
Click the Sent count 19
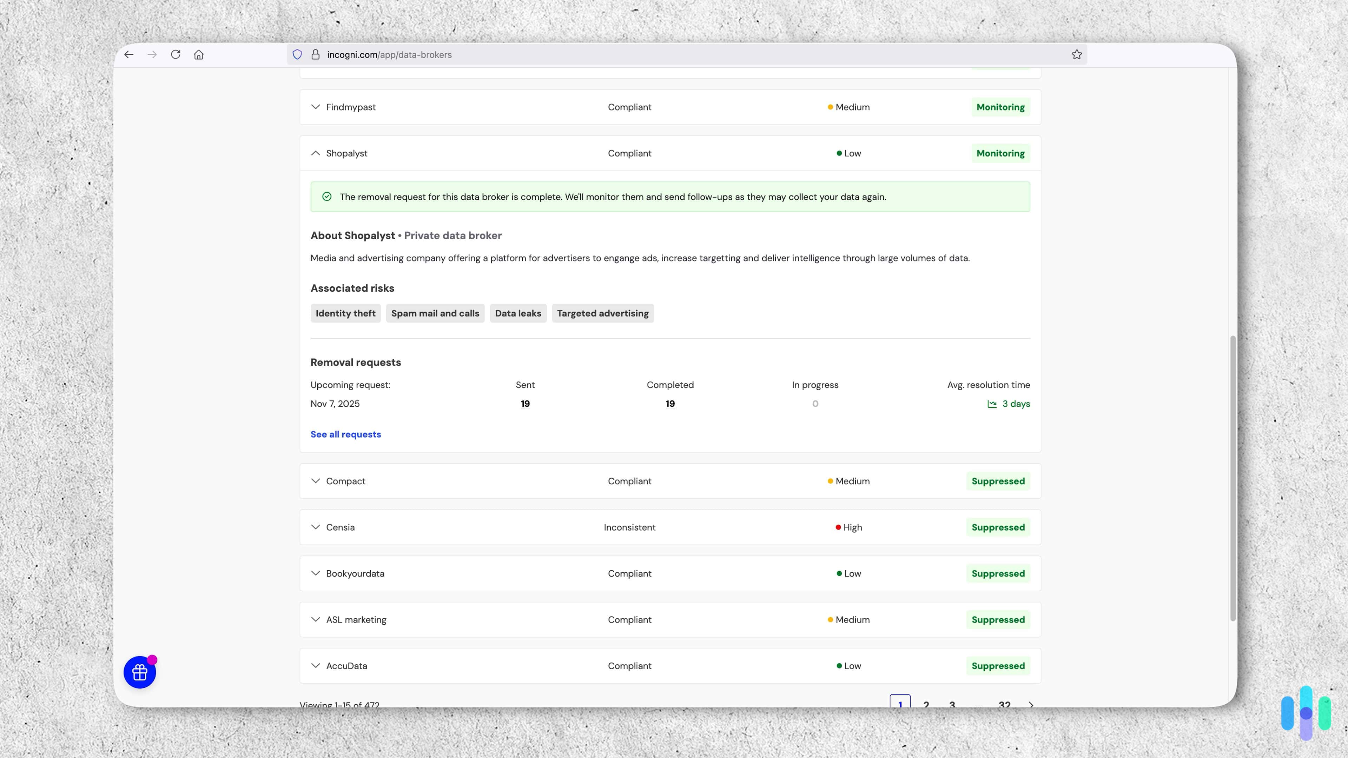(x=525, y=404)
